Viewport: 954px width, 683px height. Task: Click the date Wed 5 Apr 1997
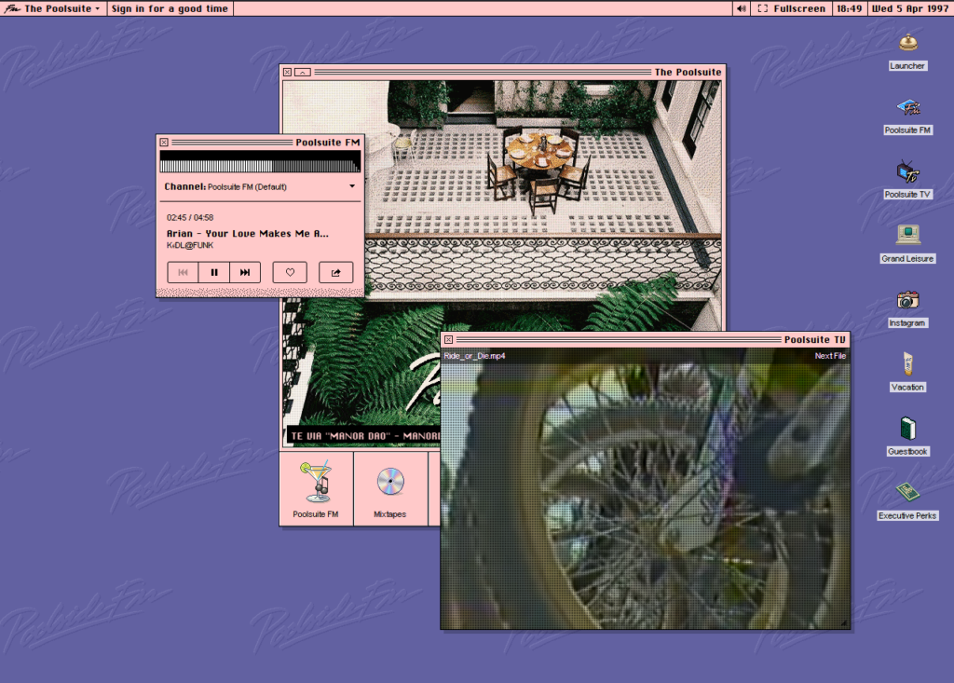pos(909,8)
